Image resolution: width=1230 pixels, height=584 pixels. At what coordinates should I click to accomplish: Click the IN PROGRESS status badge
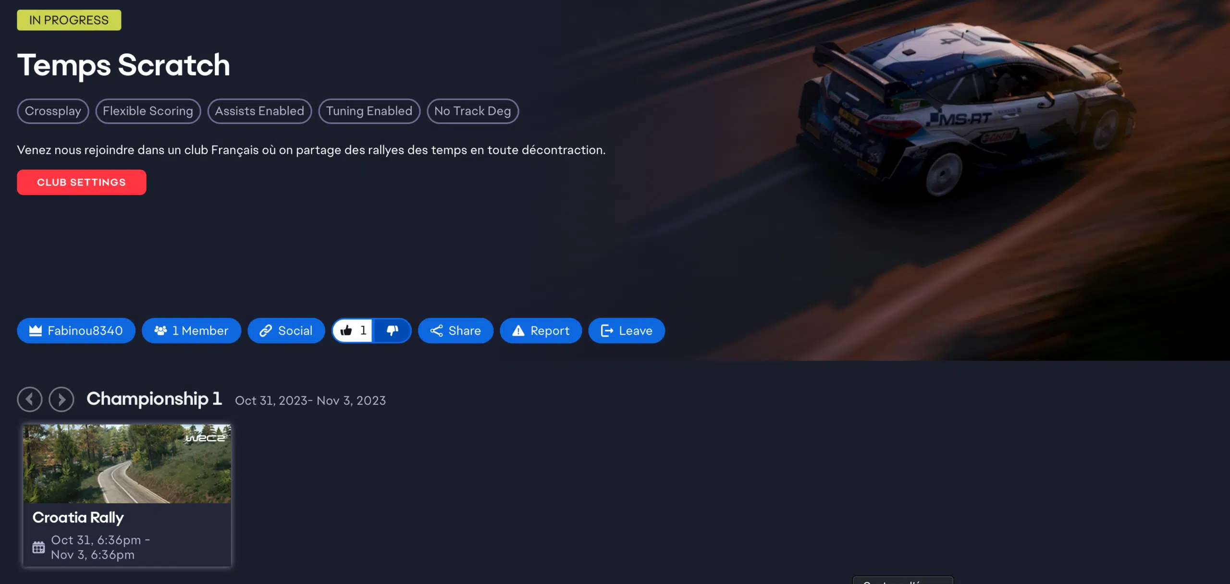69,20
